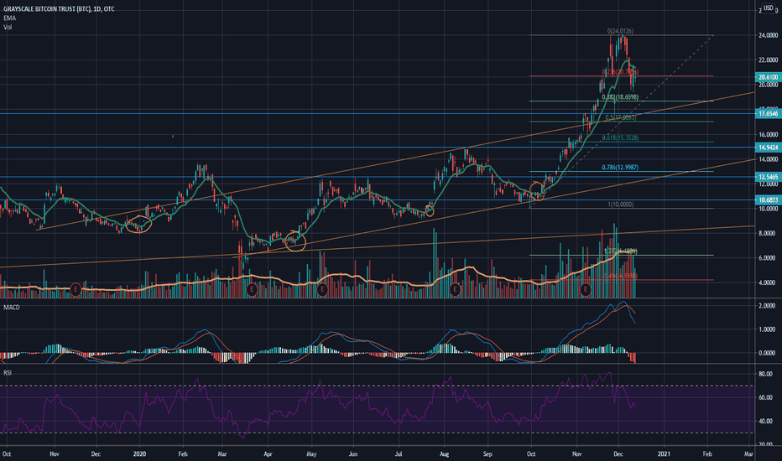
Task: Click the 22.0000 price axis value
Action: click(768, 60)
